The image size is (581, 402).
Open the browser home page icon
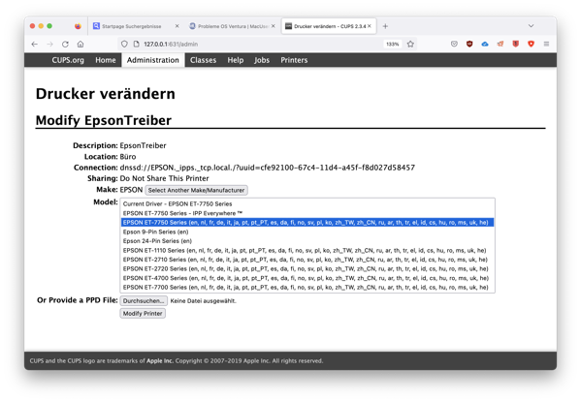pos(81,44)
